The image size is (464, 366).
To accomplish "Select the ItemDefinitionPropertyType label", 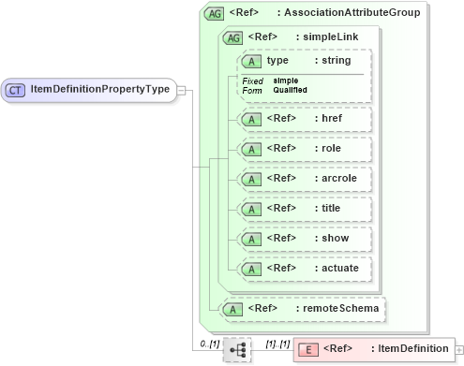I will (100, 89).
